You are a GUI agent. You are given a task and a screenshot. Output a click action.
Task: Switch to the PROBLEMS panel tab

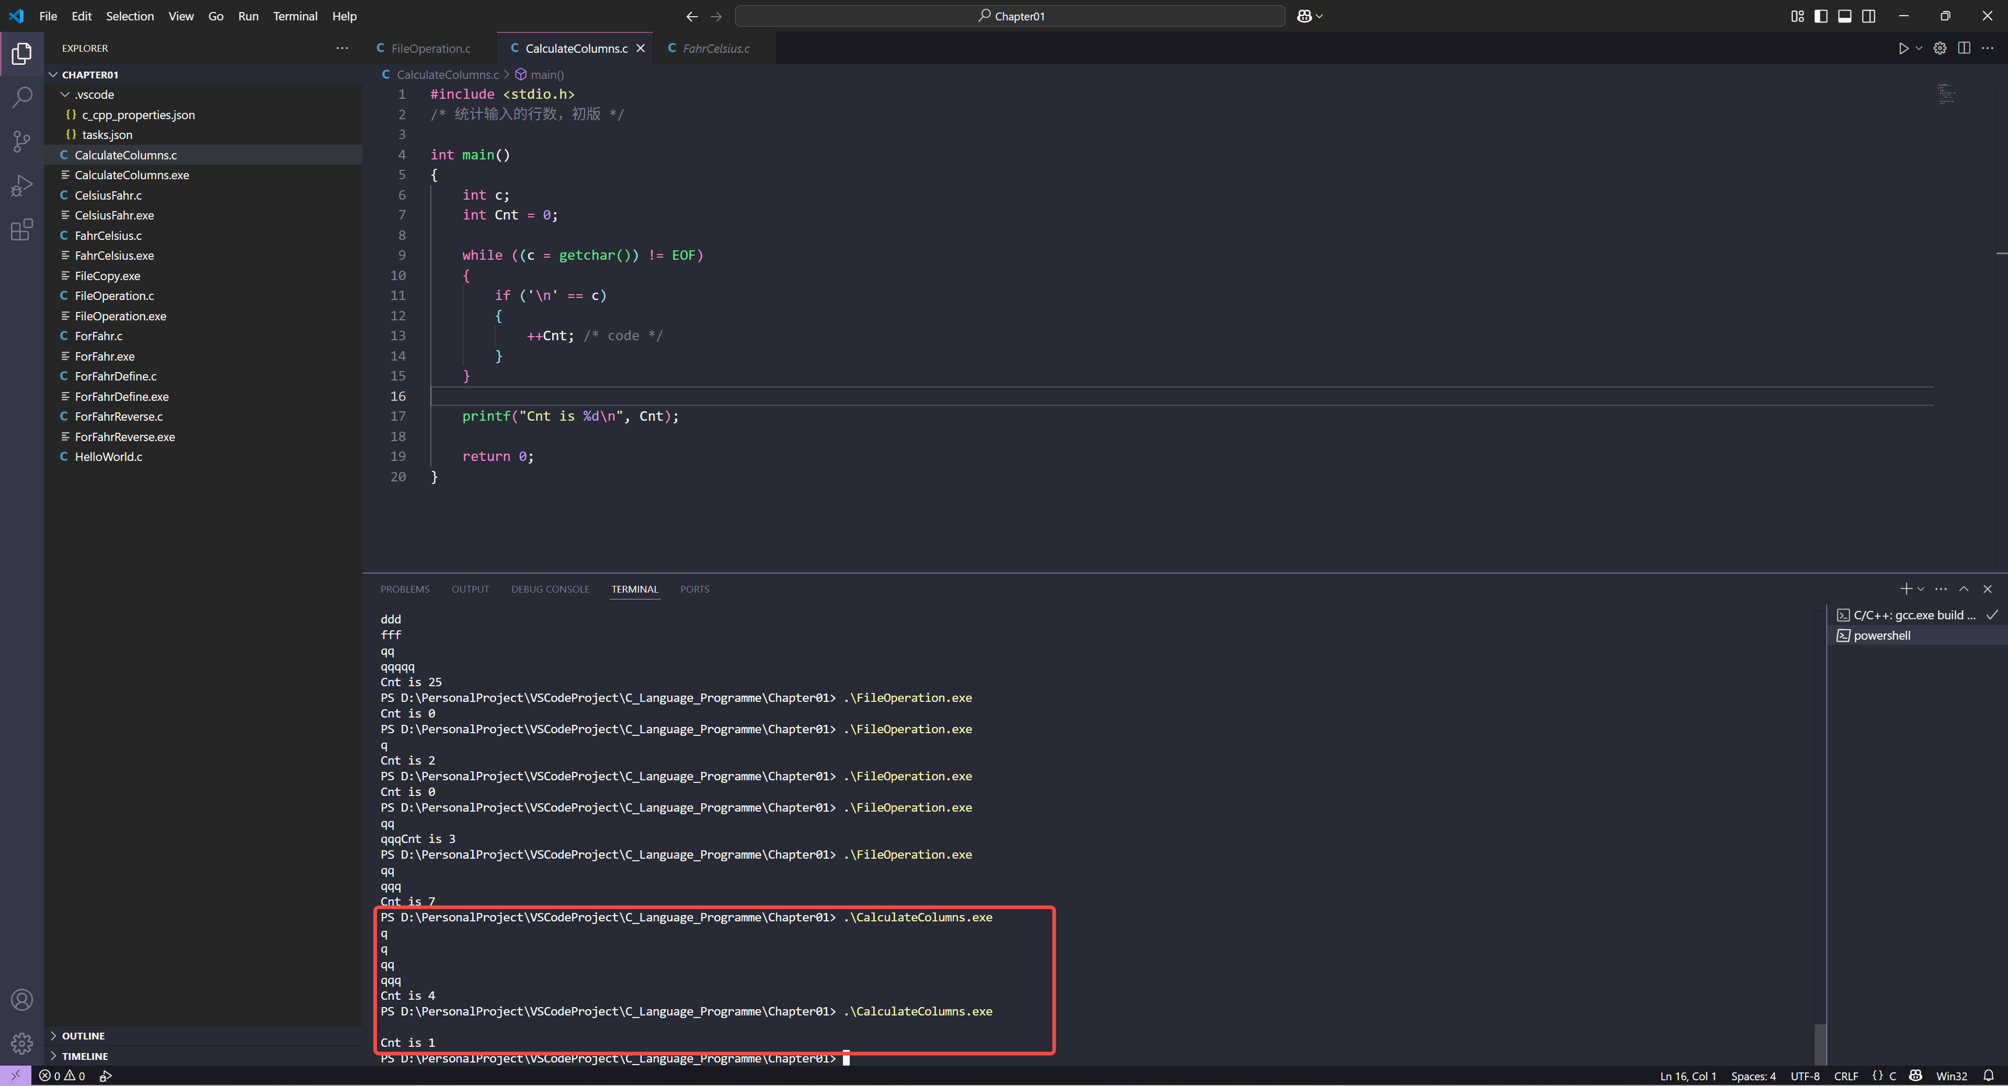(x=405, y=589)
